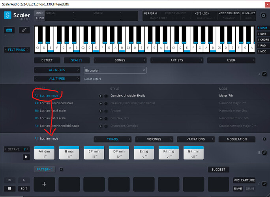
Task: Show info for Locrian Diminished scale
Action: [x=106, y=103]
